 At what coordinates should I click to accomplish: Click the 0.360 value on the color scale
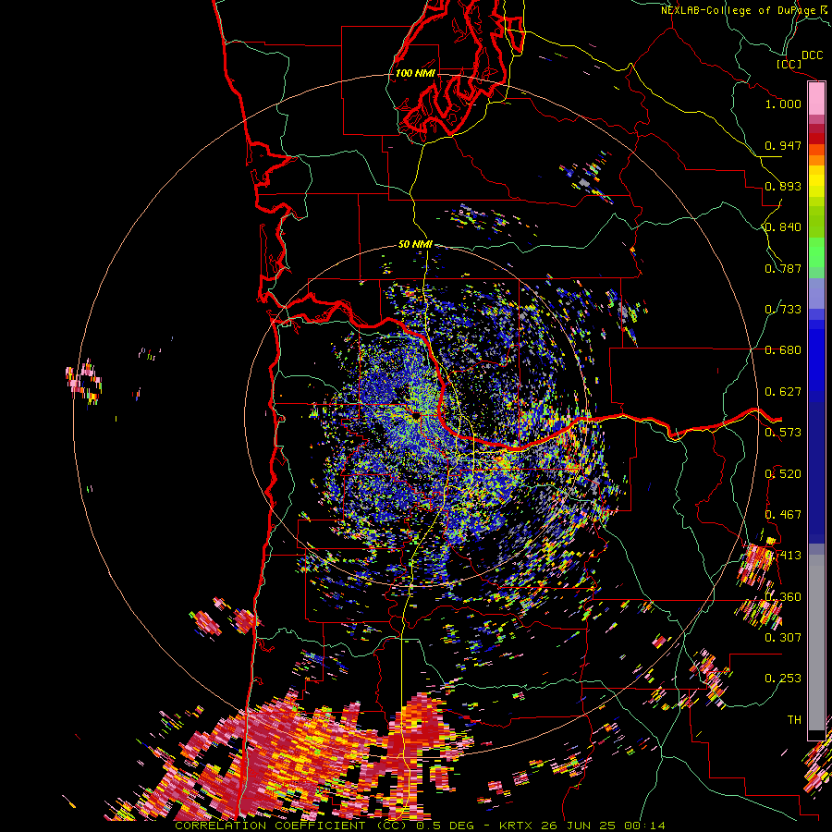click(783, 597)
